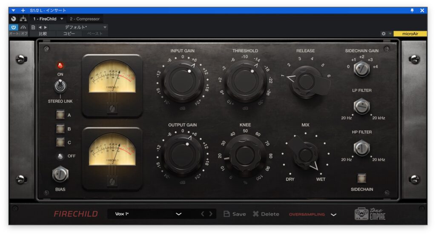Click the pin window icon
Image resolution: width=436 pixels, height=235 pixels.
pos(412,10)
